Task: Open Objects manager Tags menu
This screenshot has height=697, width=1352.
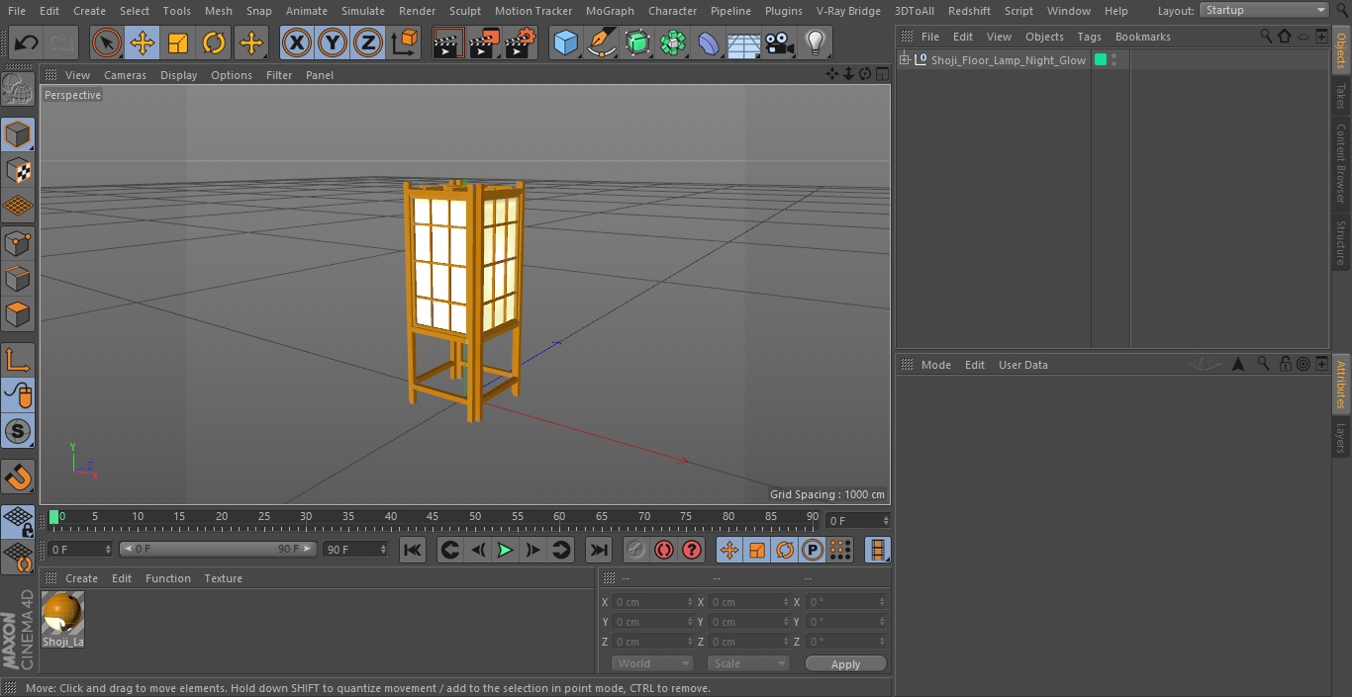Action: pos(1089,37)
